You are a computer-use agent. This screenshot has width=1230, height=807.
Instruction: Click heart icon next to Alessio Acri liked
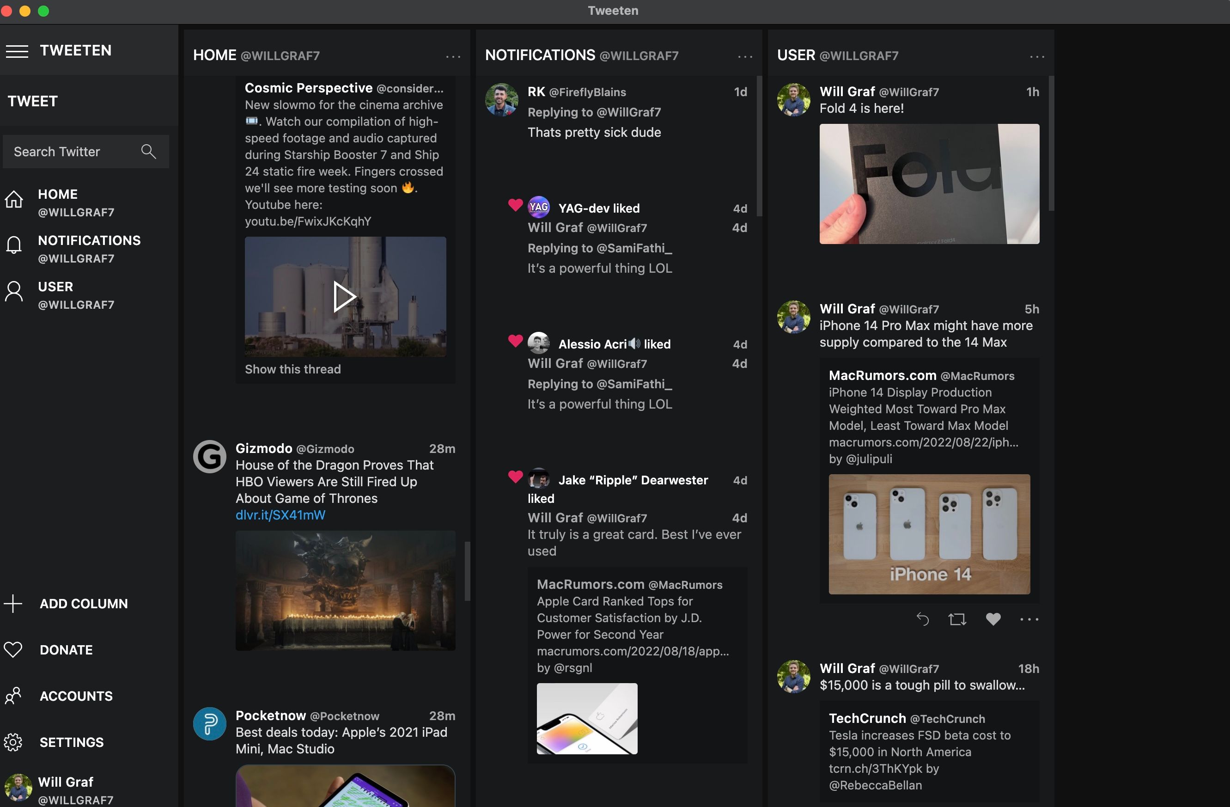pos(515,341)
